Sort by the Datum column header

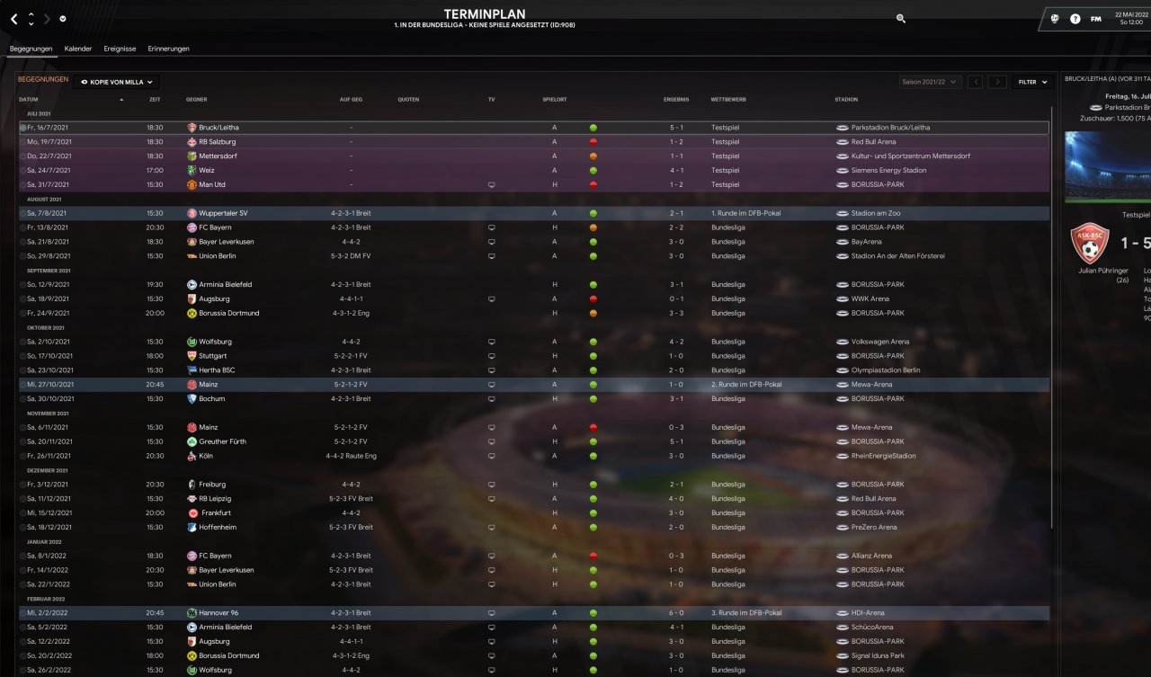pyautogui.click(x=29, y=100)
